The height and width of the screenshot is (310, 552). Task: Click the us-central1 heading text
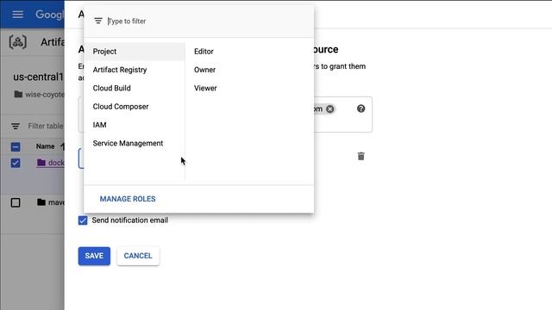tap(38, 77)
